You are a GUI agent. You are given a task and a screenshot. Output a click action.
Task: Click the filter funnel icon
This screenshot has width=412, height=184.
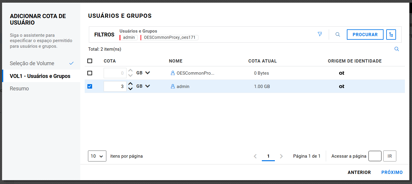[320, 34]
